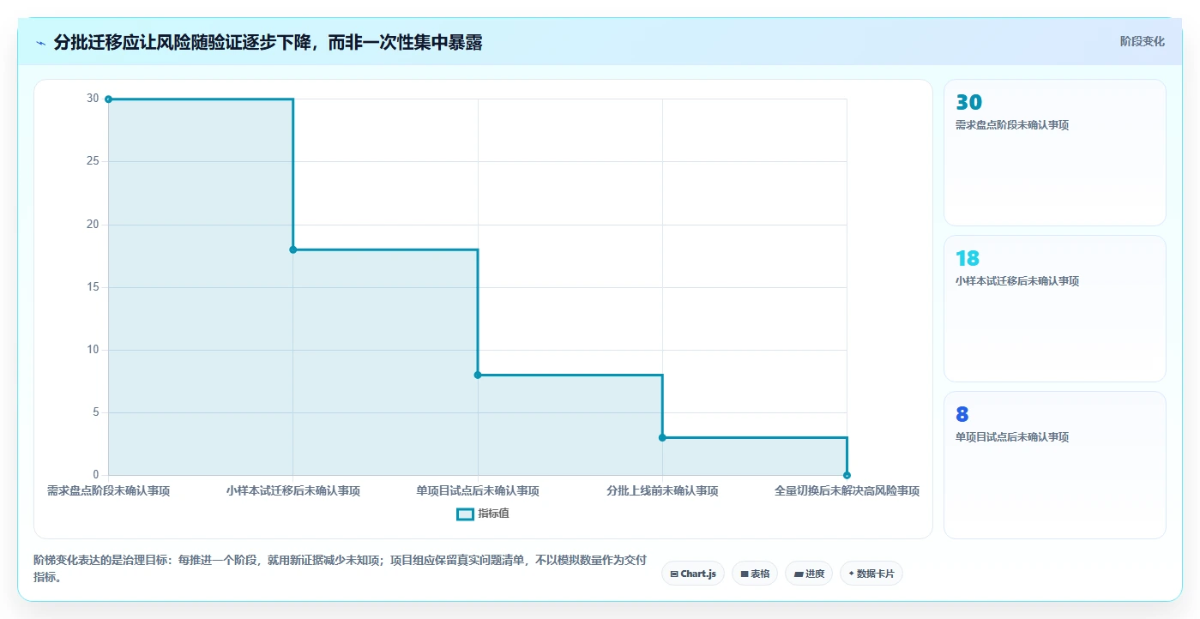Click the data point at value 8

(x=478, y=375)
